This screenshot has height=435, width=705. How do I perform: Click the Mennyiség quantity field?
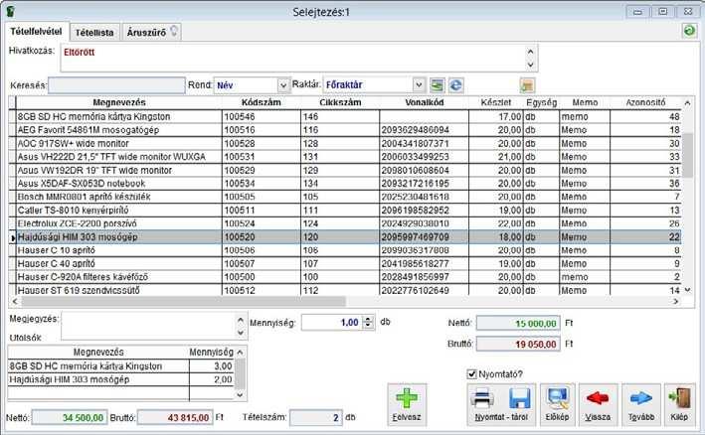click(x=332, y=323)
